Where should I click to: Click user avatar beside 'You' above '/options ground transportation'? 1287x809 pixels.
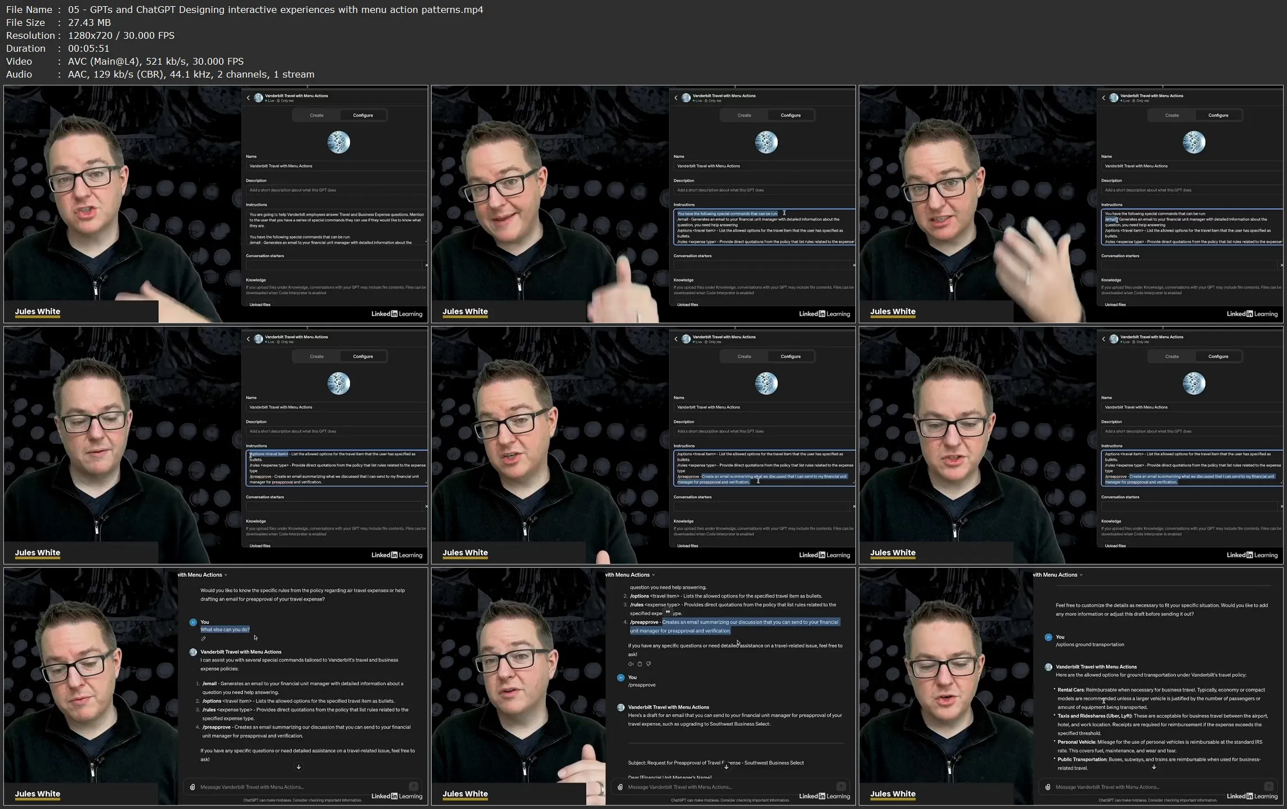[x=1048, y=638]
